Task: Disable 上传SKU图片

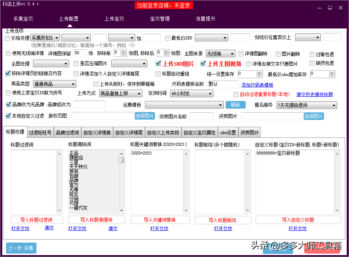Action: 158,63
